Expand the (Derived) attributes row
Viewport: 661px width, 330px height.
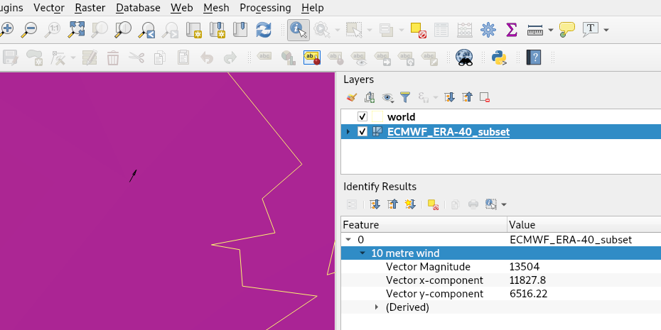click(377, 307)
